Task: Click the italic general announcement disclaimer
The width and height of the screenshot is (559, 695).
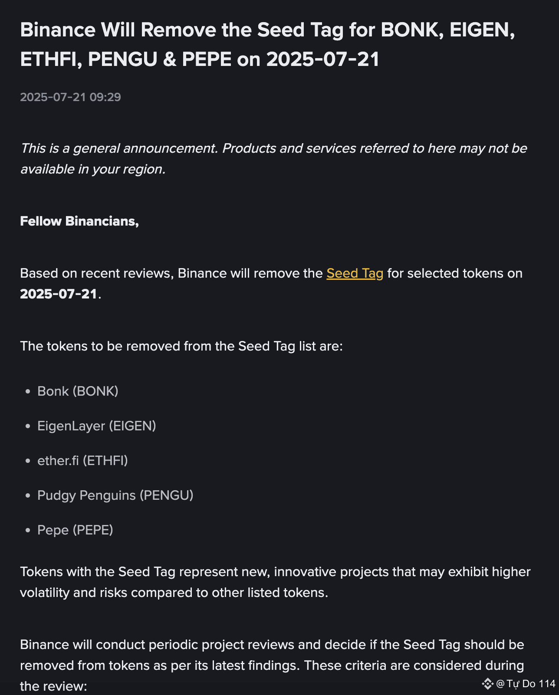Action: (273, 158)
